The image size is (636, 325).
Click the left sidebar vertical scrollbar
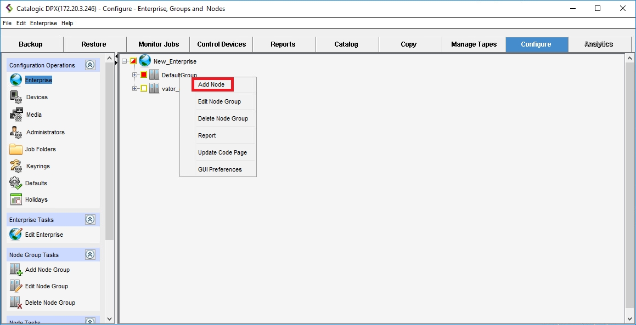[x=109, y=164]
